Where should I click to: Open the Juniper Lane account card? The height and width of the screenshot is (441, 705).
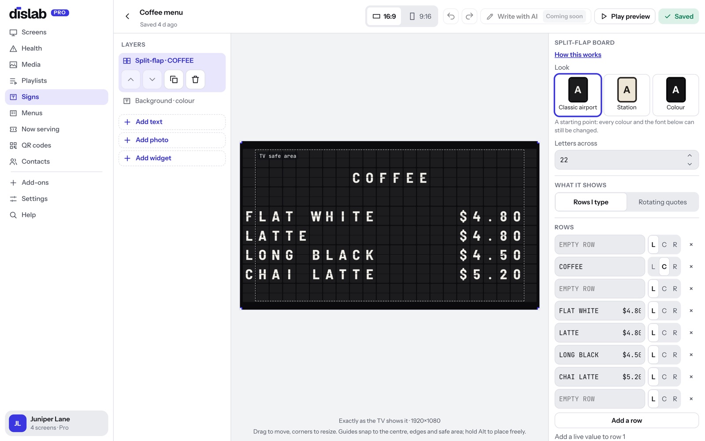pyautogui.click(x=56, y=423)
